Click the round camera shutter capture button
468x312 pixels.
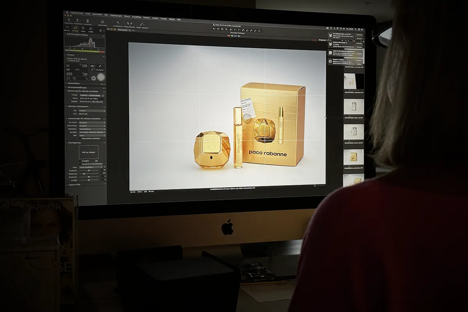click(101, 77)
